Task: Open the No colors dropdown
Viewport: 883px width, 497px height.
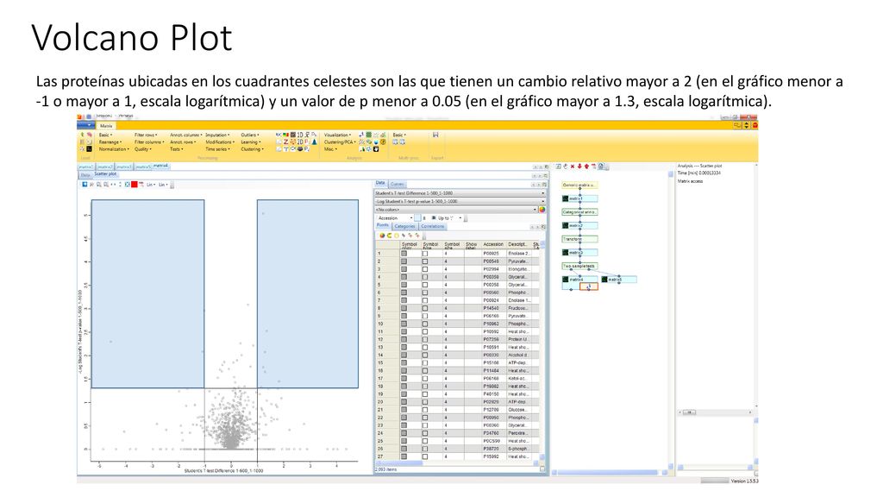Action: 455,210
